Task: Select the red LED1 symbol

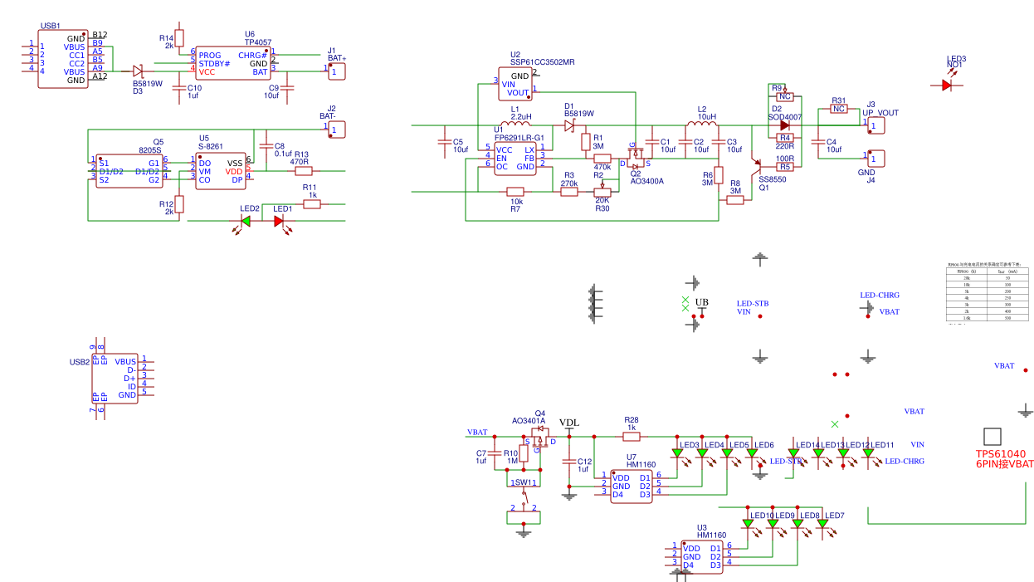Action: [x=279, y=221]
